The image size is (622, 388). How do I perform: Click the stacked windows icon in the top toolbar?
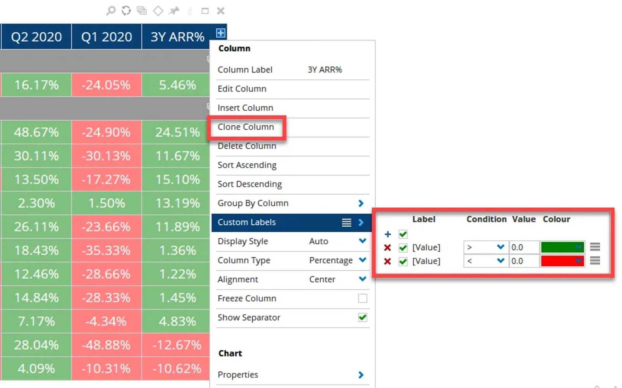142,10
